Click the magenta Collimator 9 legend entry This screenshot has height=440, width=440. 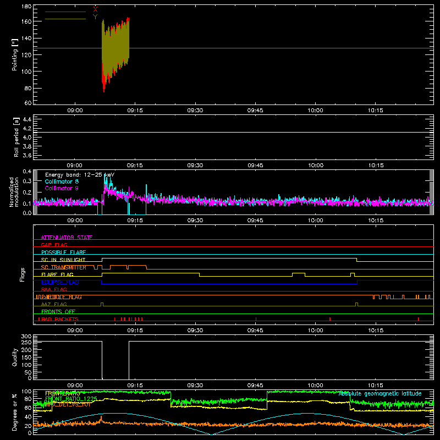pyautogui.click(x=62, y=188)
